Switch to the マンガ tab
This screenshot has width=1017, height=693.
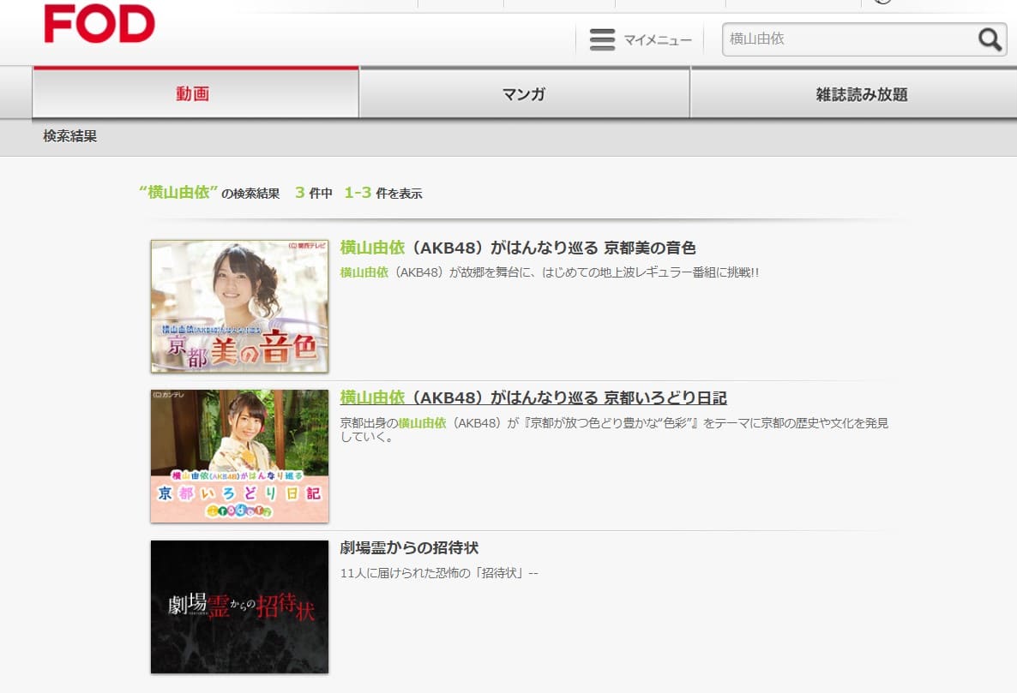[524, 94]
